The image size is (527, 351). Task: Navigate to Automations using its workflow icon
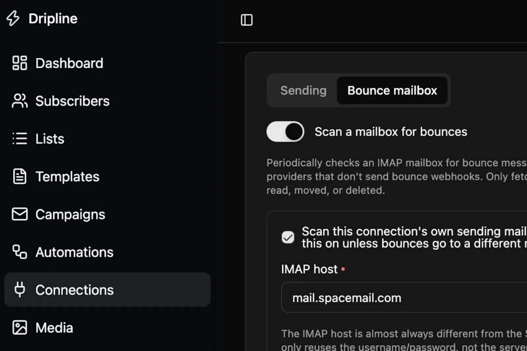tap(20, 252)
